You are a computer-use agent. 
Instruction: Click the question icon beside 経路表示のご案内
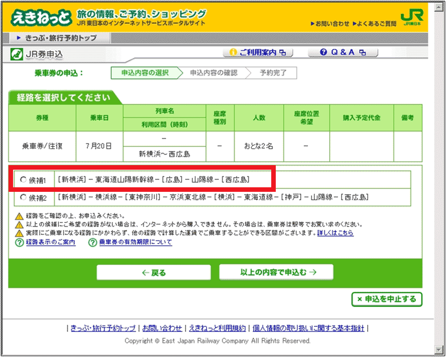click(19, 242)
